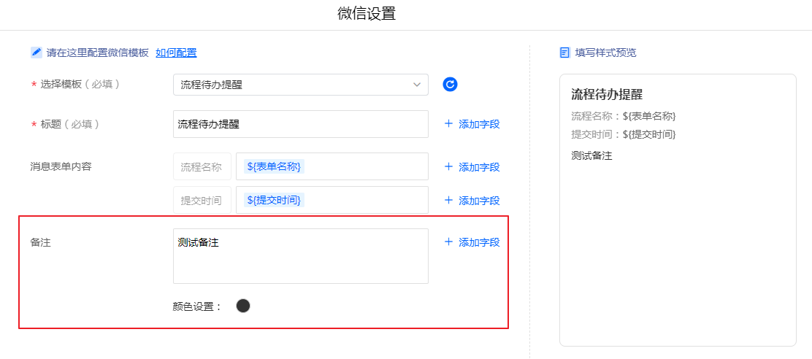Screen dimensions: 812x359
Task: Click 添加字段 text beside 流程名称 row
Action: pyautogui.click(x=479, y=167)
